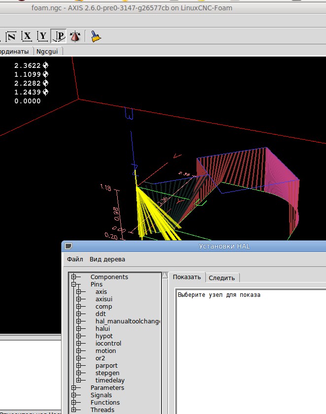The width and height of the screenshot is (326, 414).
Task: Collapse the Pins tree node
Action: 74,285
